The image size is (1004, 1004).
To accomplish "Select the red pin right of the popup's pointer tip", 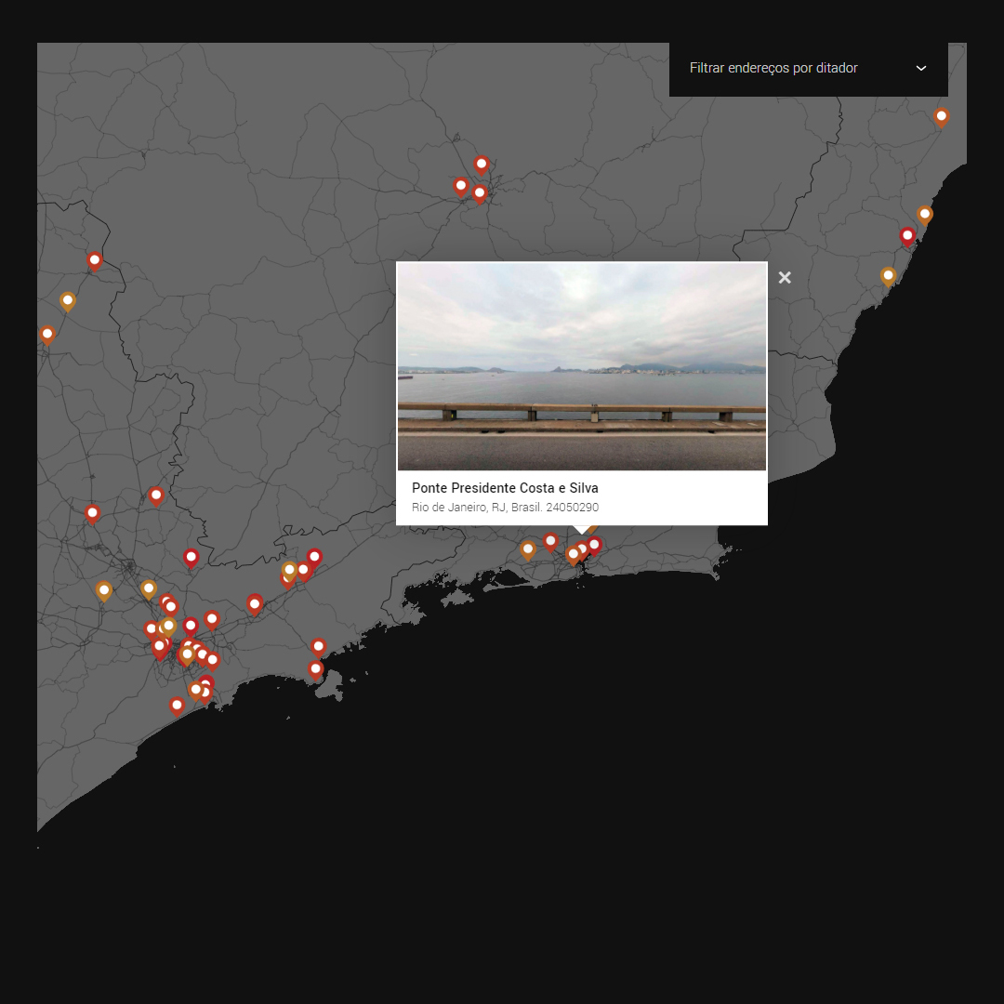I will (594, 546).
